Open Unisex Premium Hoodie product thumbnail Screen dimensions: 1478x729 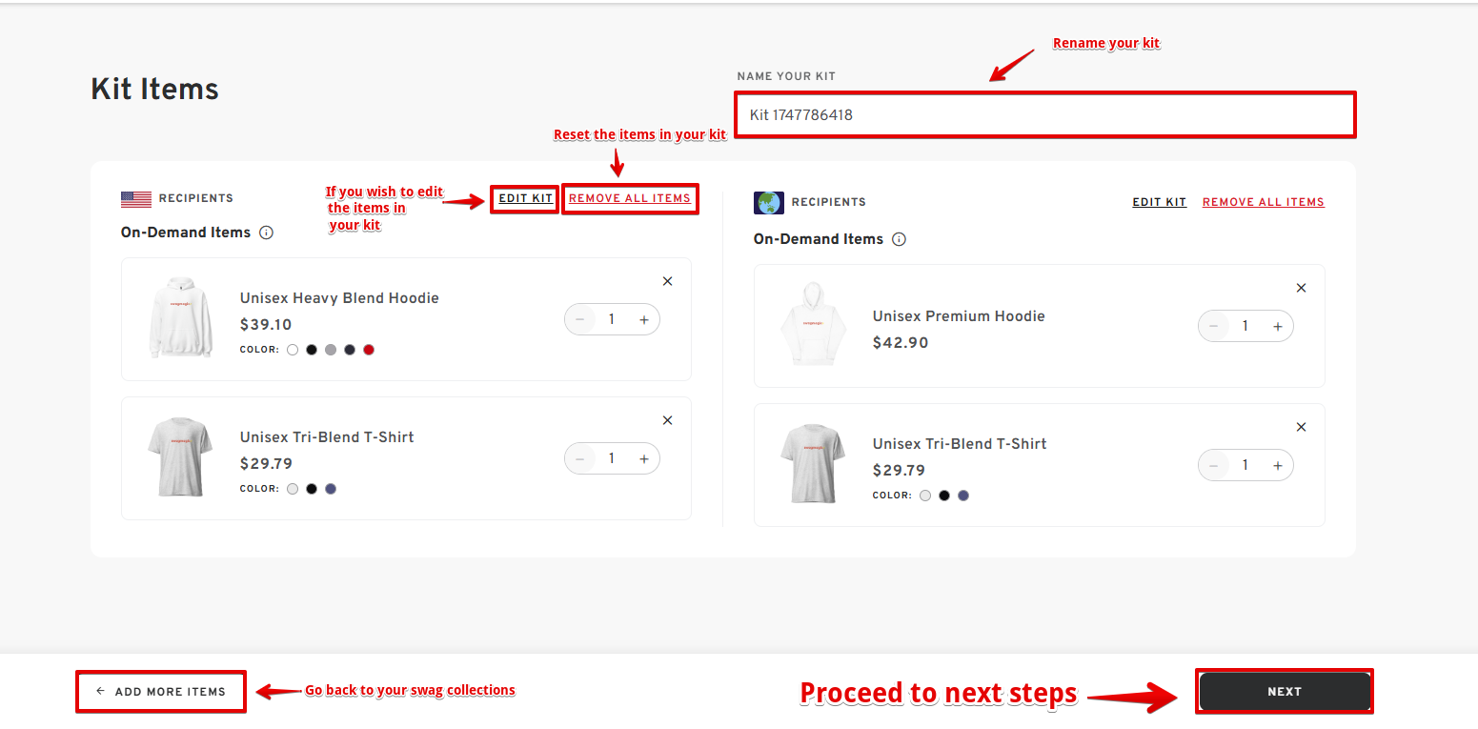click(812, 326)
